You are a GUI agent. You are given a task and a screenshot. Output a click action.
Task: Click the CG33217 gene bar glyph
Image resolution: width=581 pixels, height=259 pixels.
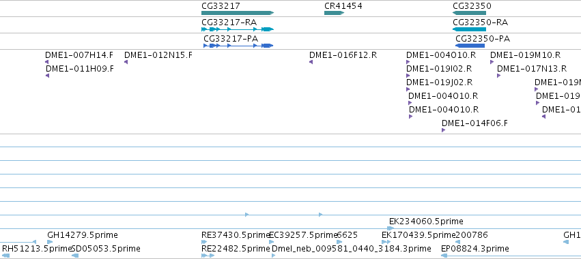pyautogui.click(x=238, y=13)
